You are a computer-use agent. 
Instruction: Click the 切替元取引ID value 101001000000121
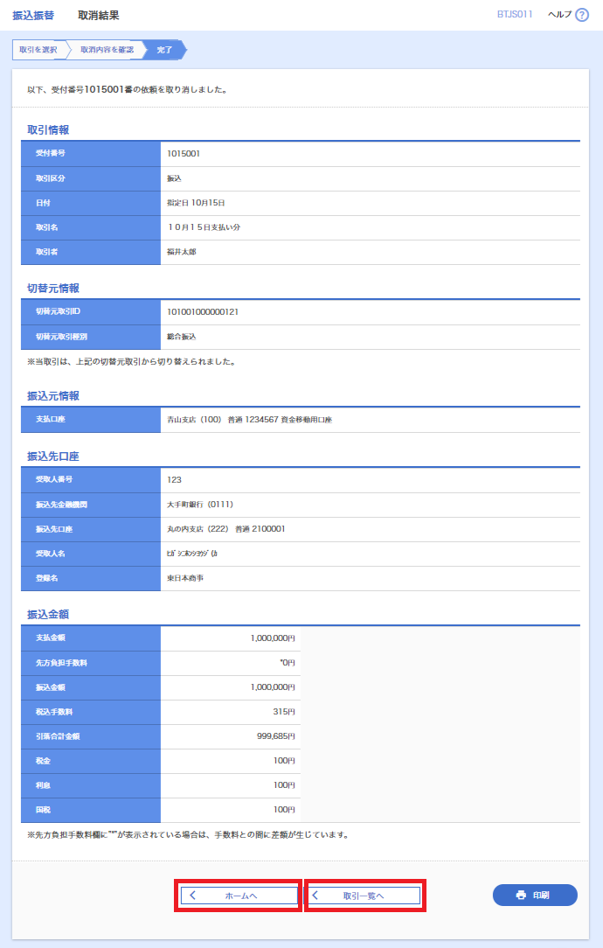click(x=203, y=312)
